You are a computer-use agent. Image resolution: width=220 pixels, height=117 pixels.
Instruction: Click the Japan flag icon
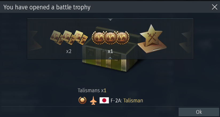pyautogui.click(x=104, y=100)
